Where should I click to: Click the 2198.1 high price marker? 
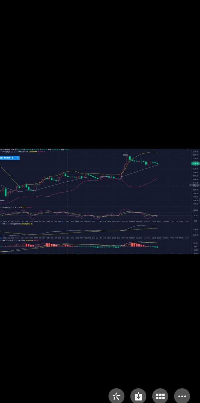[125, 155]
